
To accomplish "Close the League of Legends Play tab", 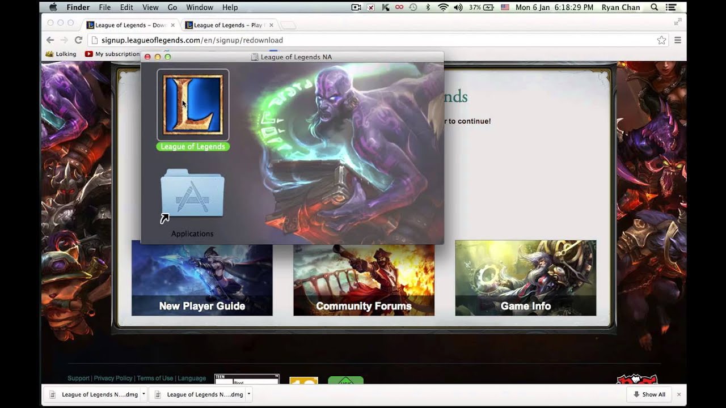I will coord(271,25).
